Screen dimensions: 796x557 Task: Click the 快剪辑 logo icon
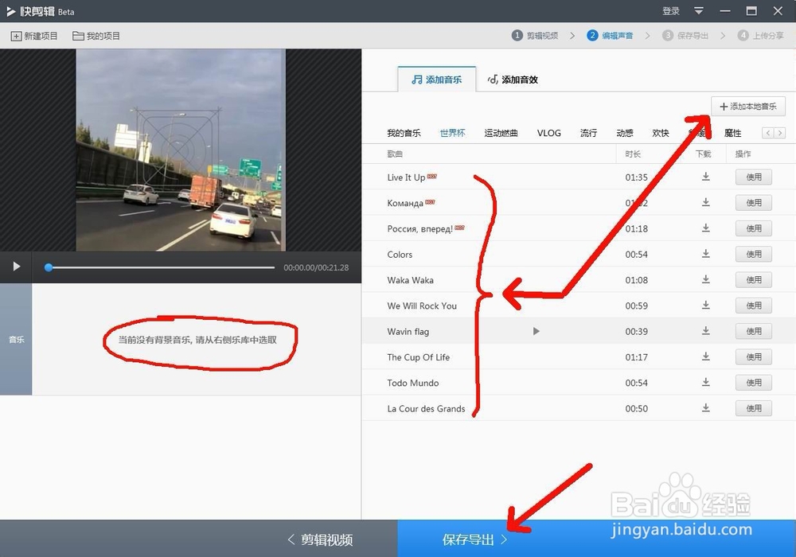pyautogui.click(x=13, y=10)
